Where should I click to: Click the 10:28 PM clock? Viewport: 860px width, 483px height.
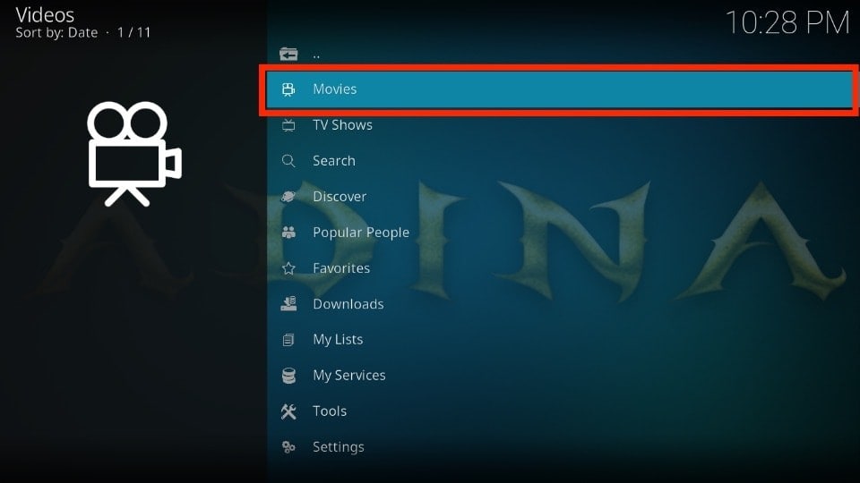click(787, 23)
